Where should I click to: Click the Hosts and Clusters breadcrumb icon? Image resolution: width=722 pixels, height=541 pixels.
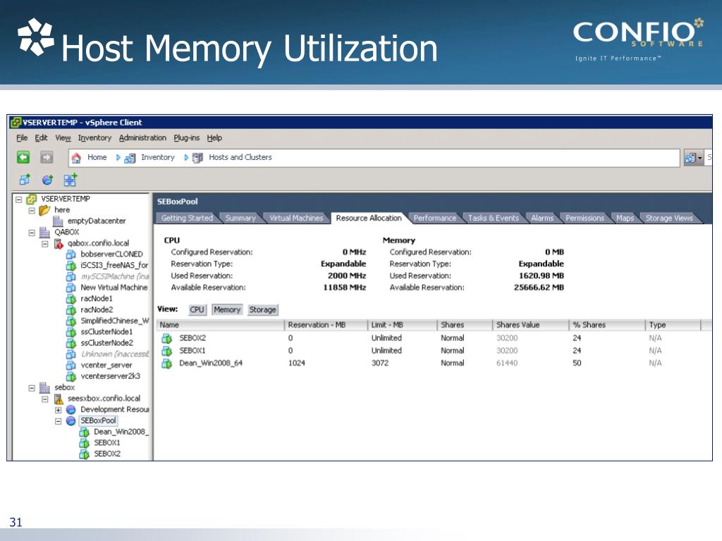click(x=197, y=158)
